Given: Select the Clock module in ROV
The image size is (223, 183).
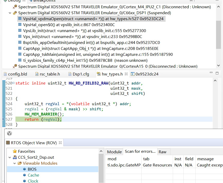Looking at the screenshot, I should pyautogui.click(x=33, y=181).
